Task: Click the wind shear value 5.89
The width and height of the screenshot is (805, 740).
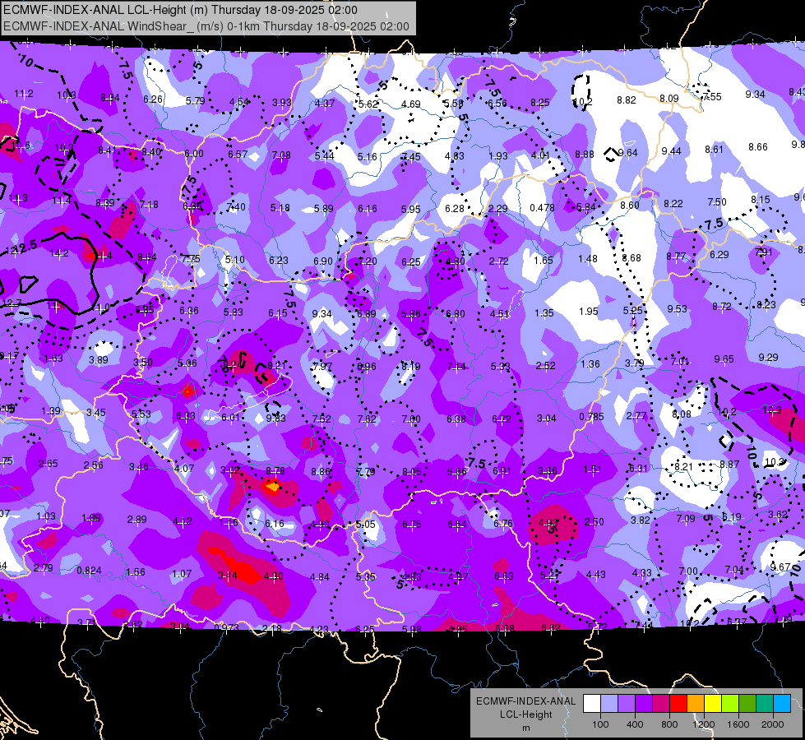Action: [323, 209]
